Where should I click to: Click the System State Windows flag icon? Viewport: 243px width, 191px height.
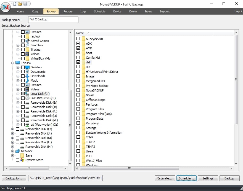click(22, 160)
